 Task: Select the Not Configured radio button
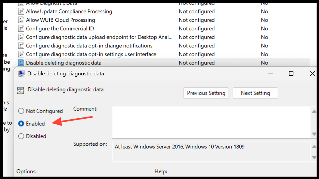point(21,111)
